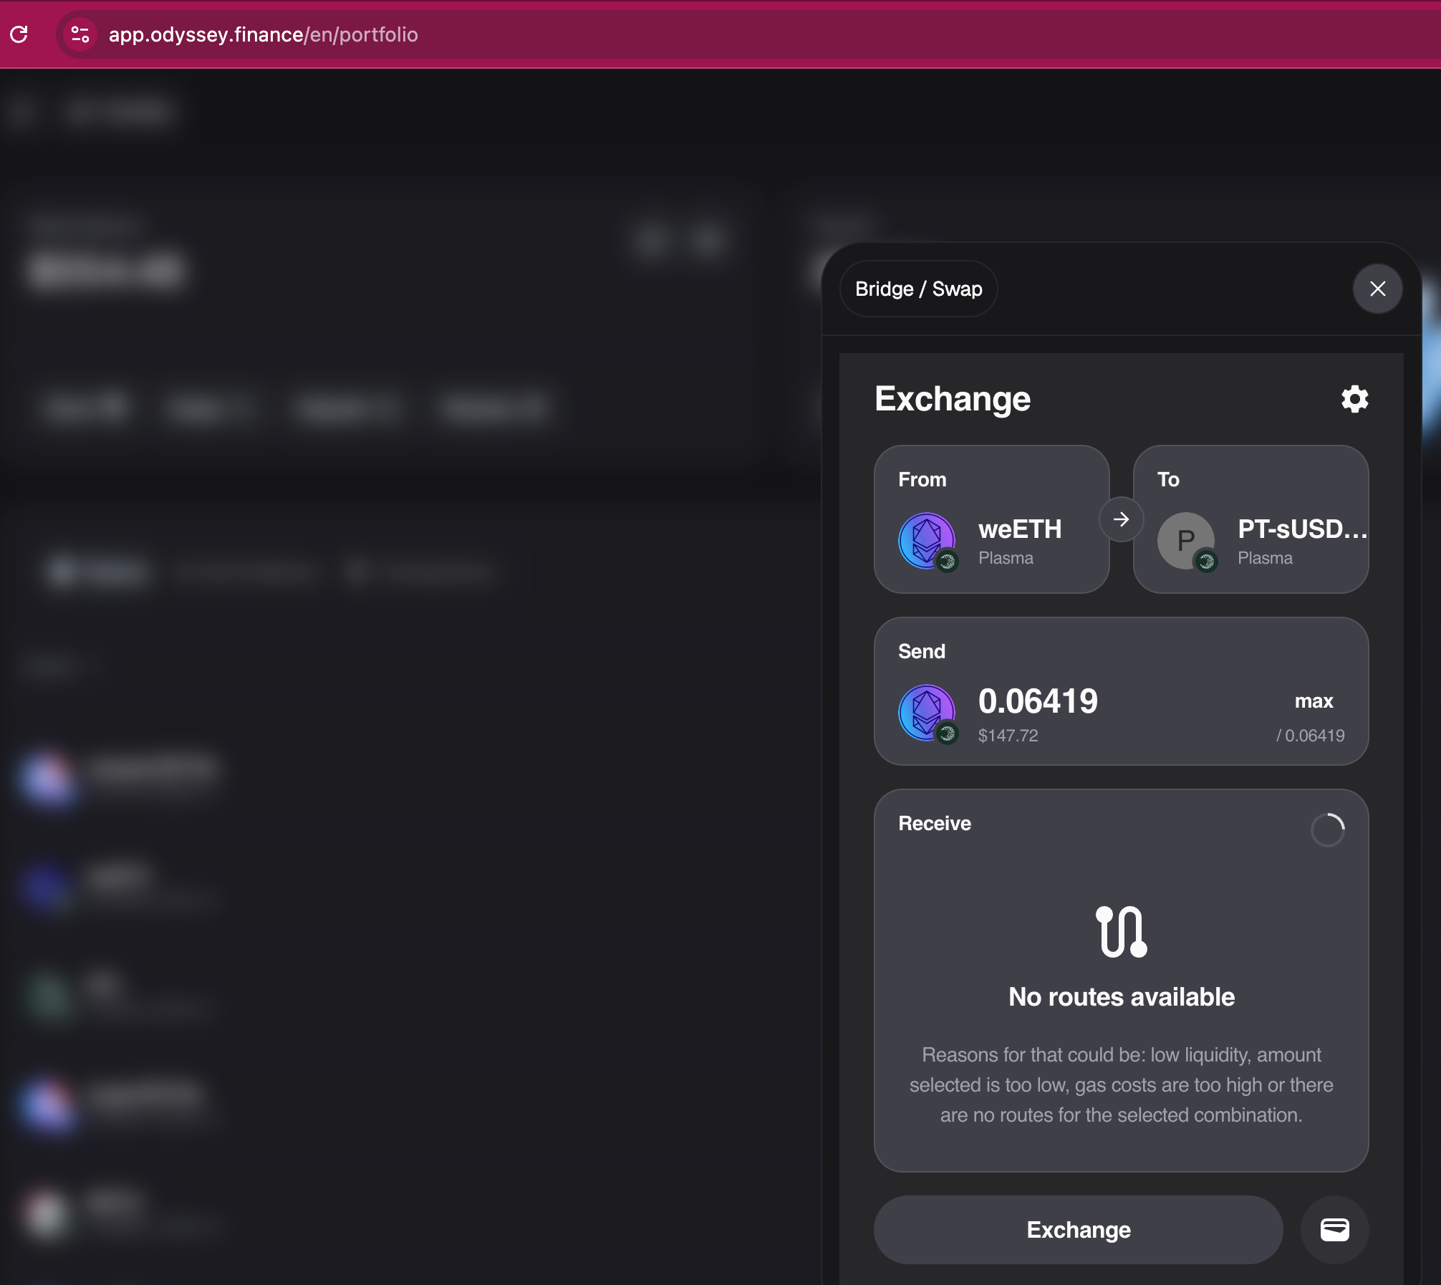Choose the To token PT-sUSD on Plasma
Image resolution: width=1441 pixels, height=1285 pixels.
1250,519
